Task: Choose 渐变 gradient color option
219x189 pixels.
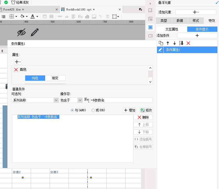Action: 55,78
